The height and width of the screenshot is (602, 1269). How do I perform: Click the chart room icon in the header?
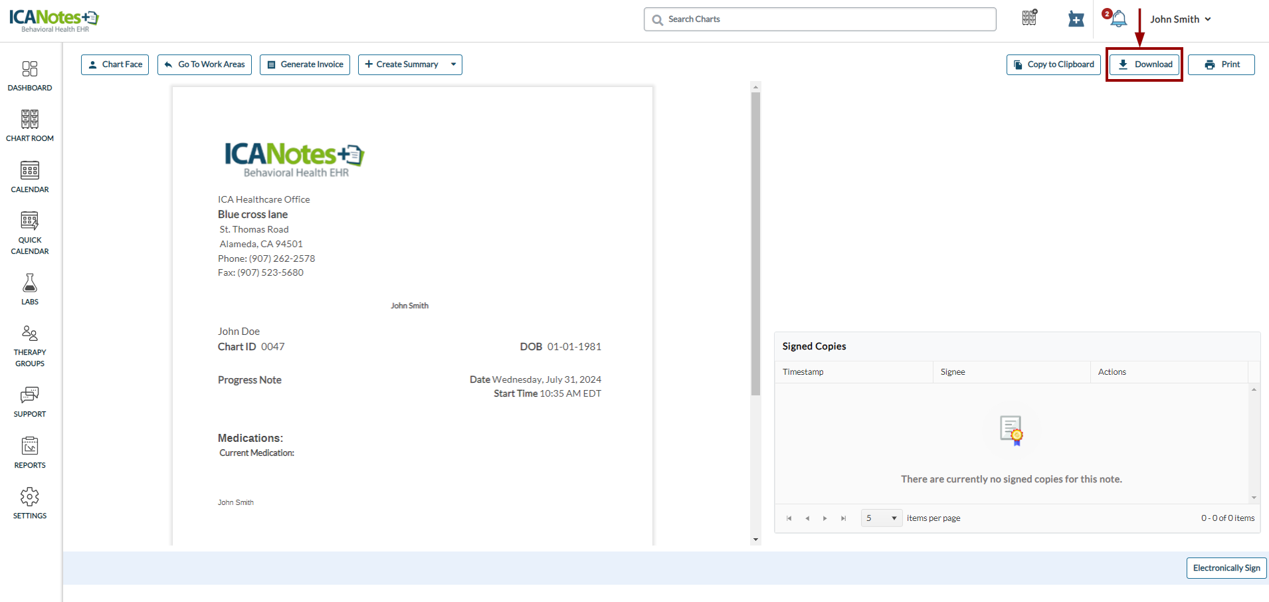pyautogui.click(x=1029, y=18)
